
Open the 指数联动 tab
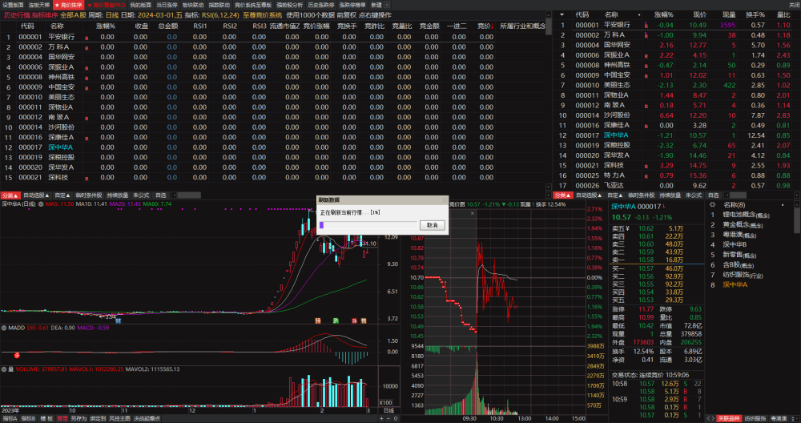219,5
